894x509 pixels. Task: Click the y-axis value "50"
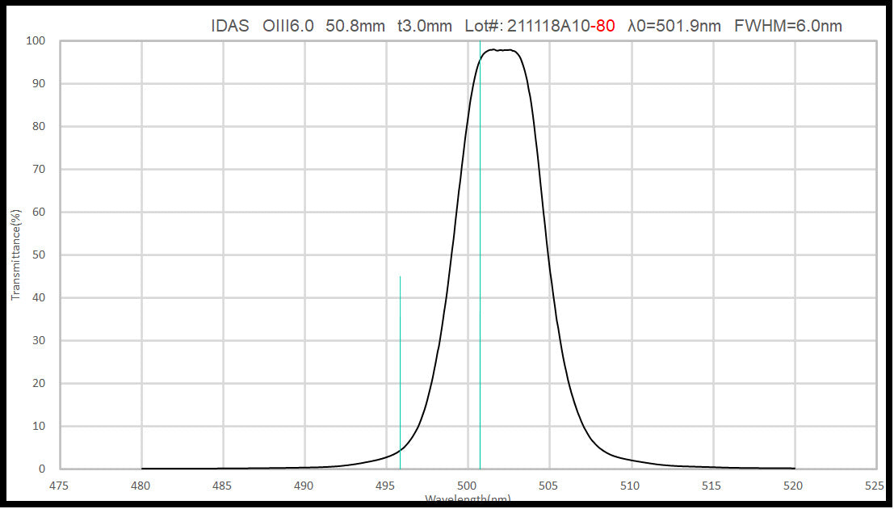39,255
